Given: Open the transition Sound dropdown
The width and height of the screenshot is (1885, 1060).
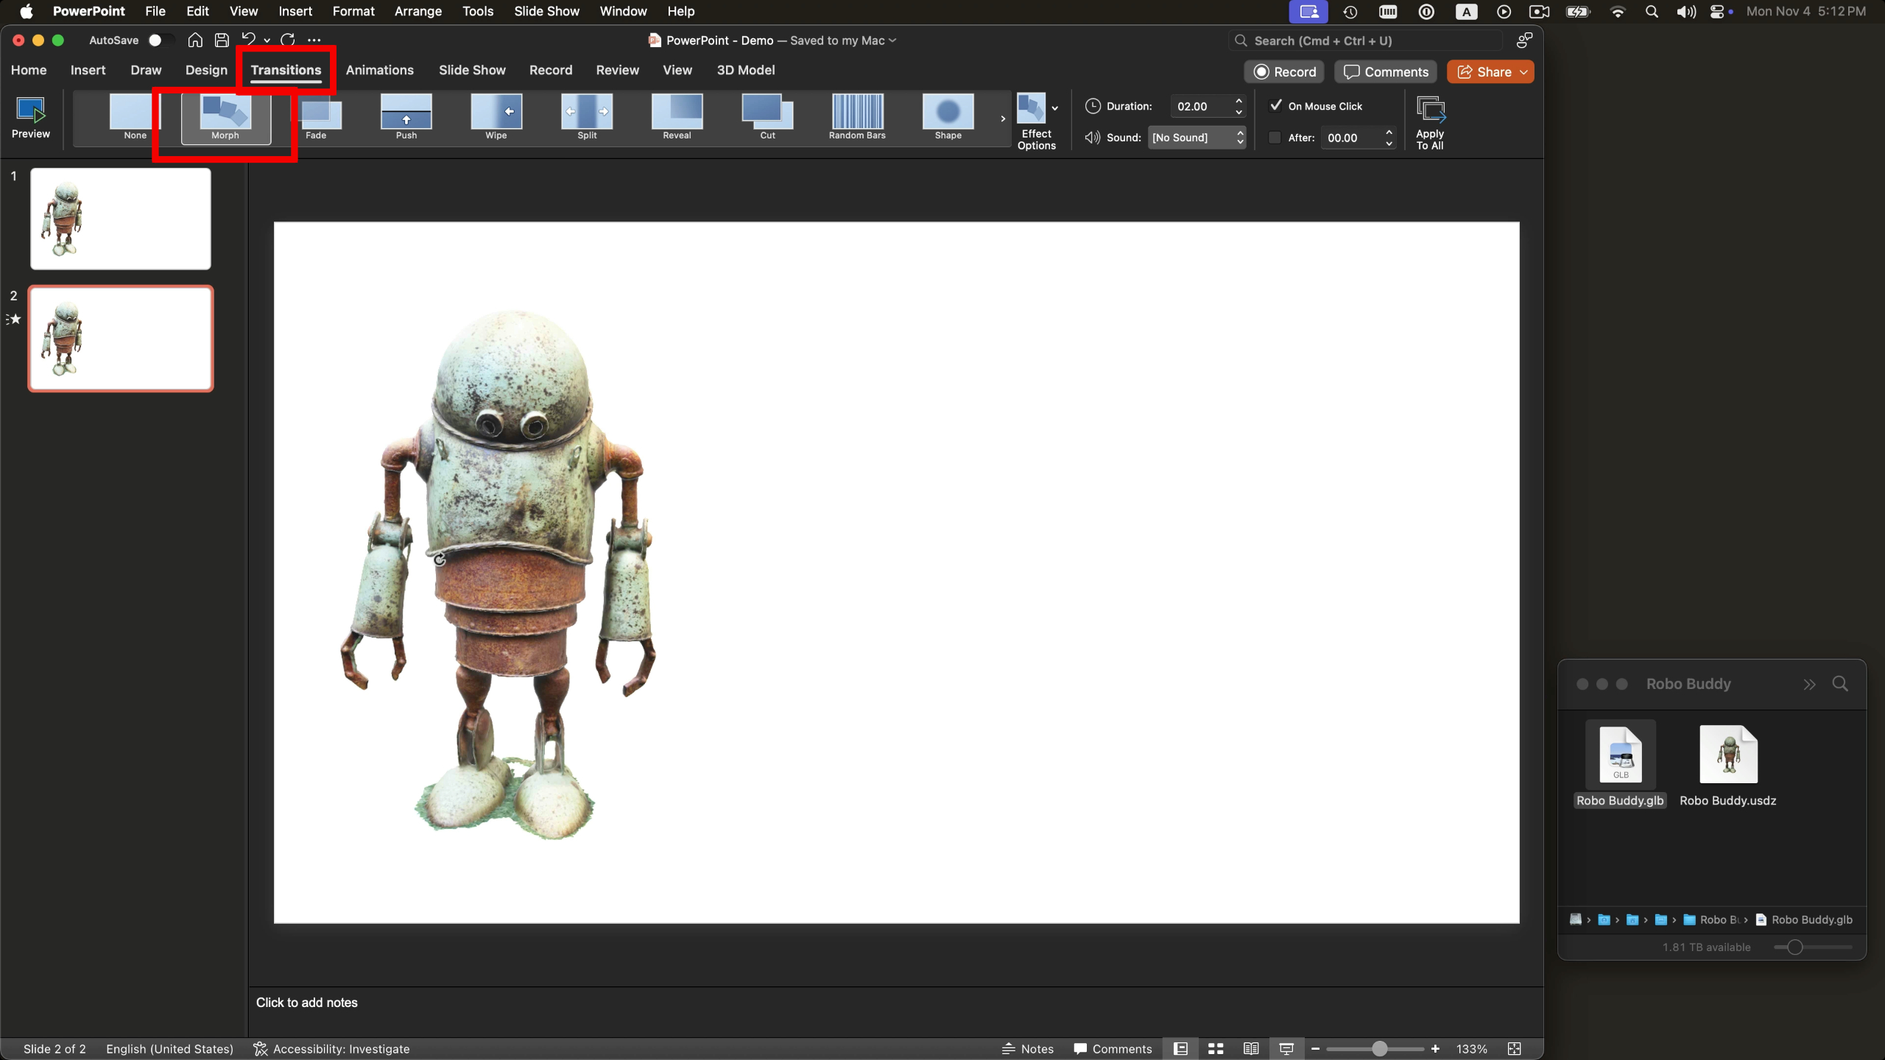Looking at the screenshot, I should tap(1239, 138).
